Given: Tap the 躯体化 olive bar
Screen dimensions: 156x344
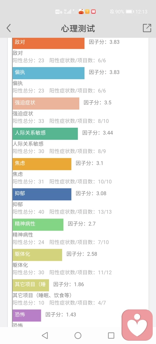Looking at the screenshot, I should (x=37, y=255).
